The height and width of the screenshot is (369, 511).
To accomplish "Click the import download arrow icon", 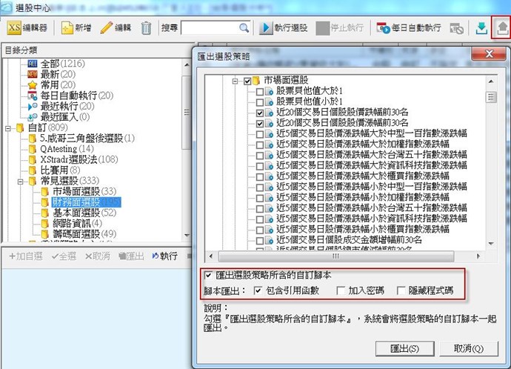I will pyautogui.click(x=481, y=28).
